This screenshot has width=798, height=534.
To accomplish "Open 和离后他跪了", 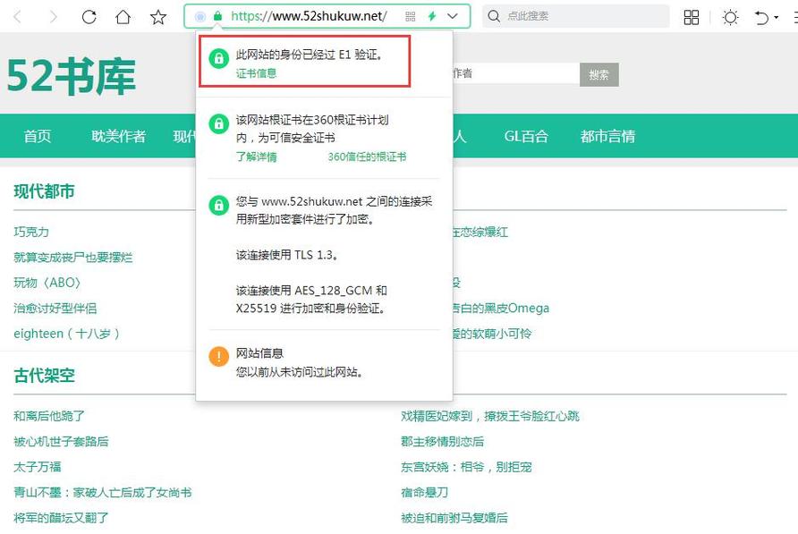I will (49, 417).
